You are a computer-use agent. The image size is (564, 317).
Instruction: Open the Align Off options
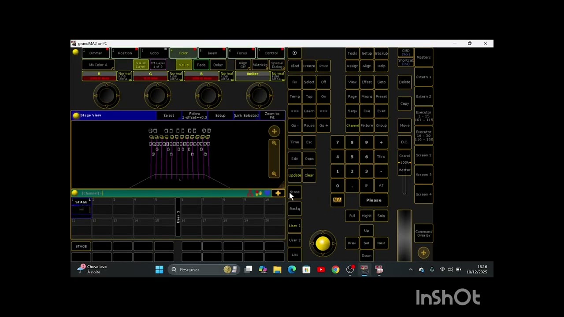(x=243, y=65)
